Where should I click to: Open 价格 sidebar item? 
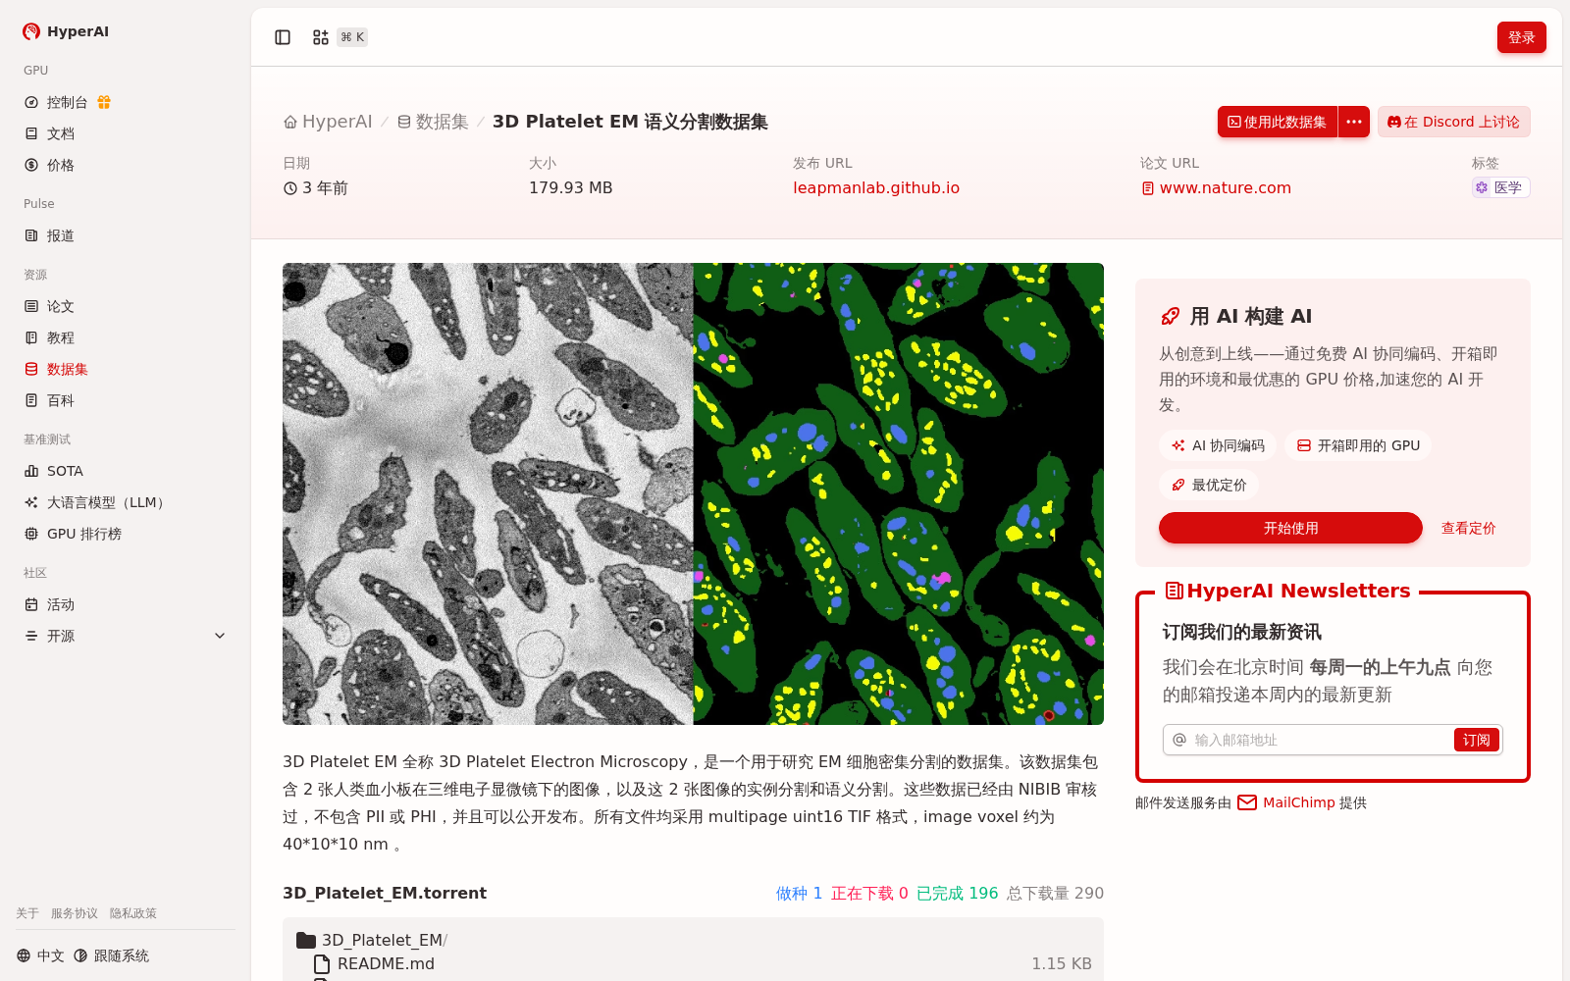pos(50,165)
